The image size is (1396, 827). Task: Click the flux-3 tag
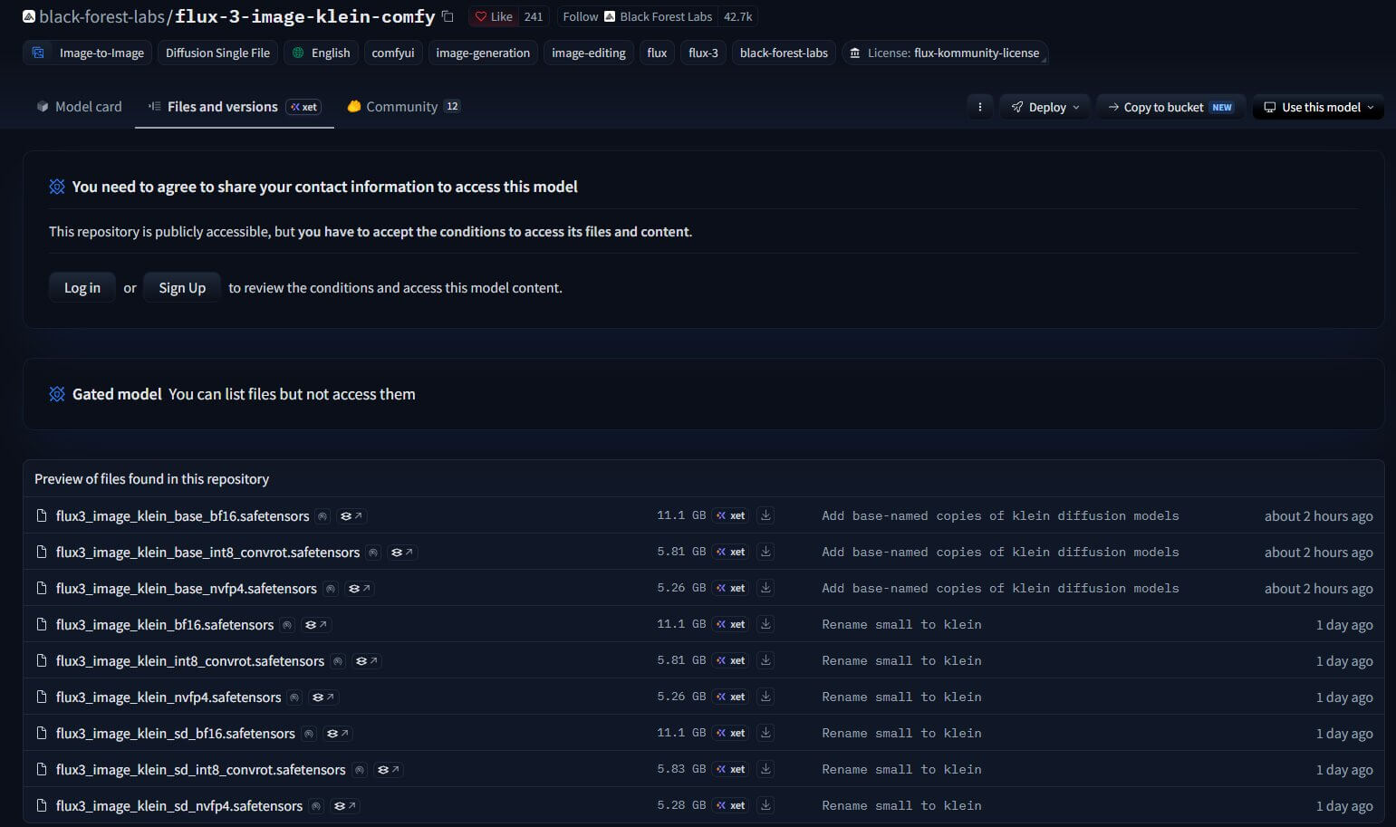(703, 53)
